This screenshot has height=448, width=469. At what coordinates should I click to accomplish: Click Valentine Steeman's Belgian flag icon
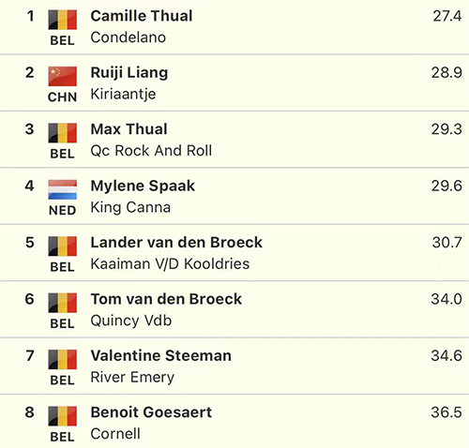pos(63,359)
